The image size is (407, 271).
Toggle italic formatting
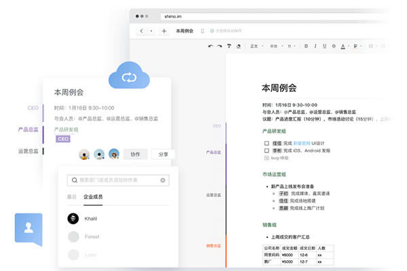tap(315, 46)
